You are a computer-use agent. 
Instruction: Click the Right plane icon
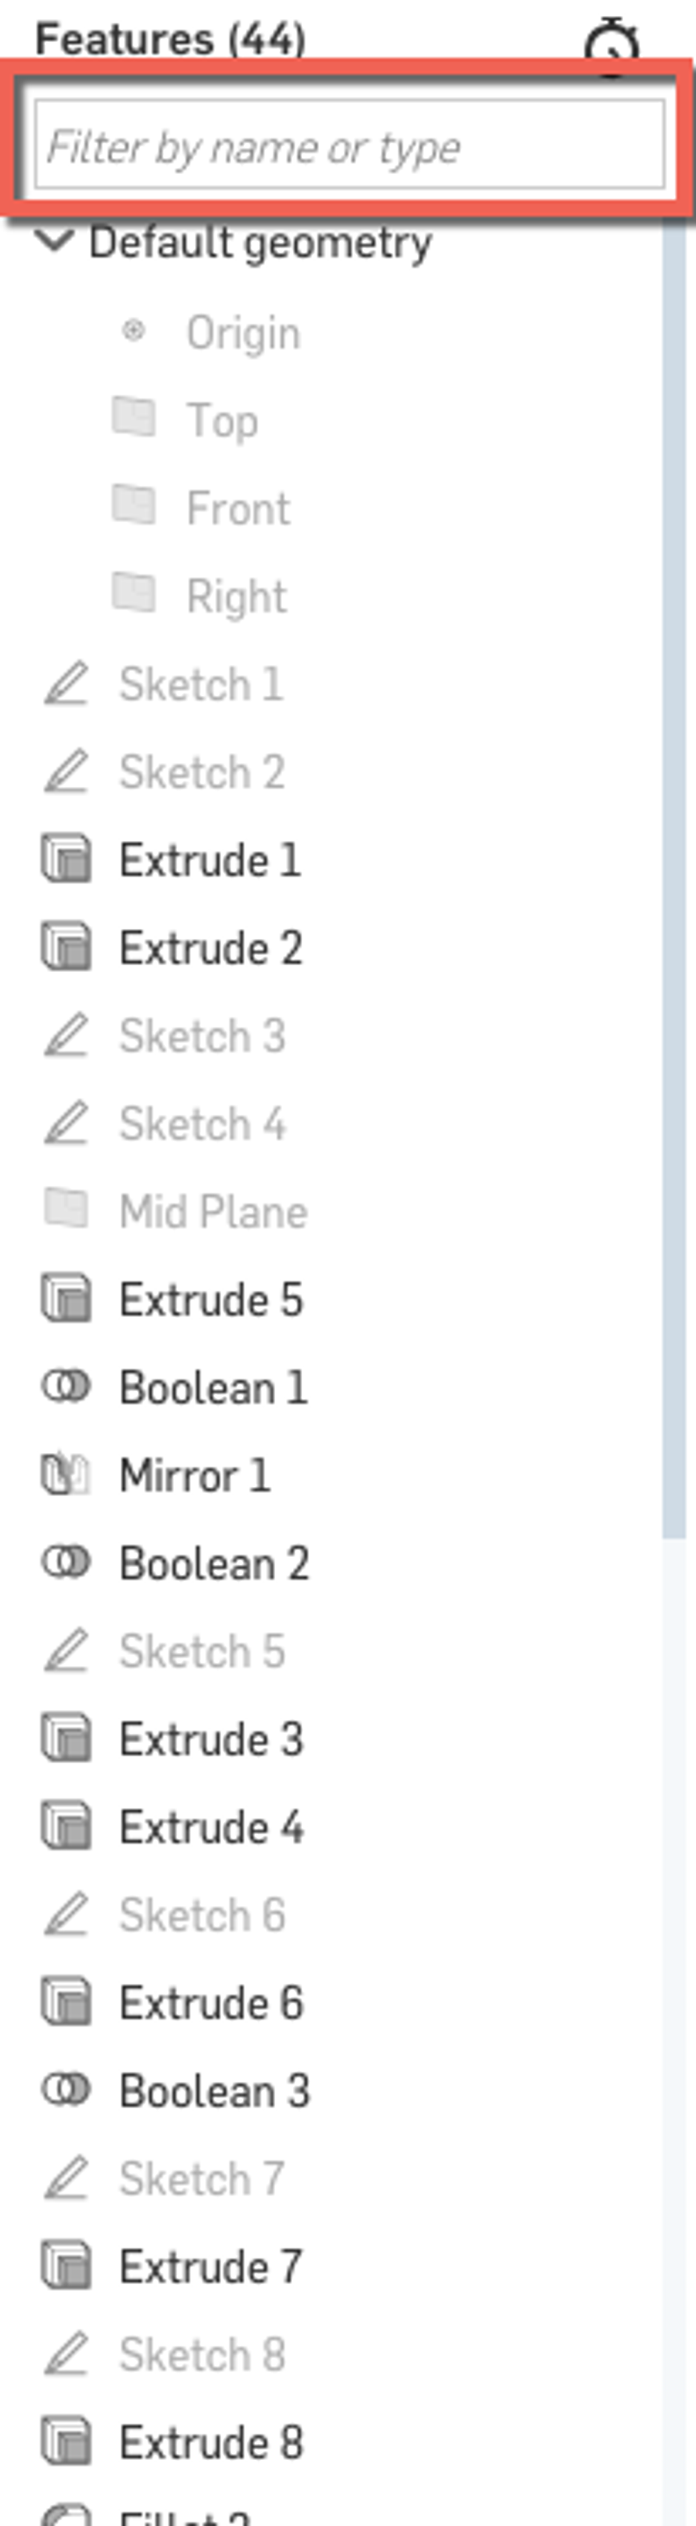133,593
